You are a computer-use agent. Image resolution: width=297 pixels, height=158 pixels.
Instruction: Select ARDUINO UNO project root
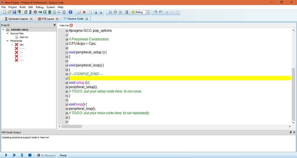point(20,30)
